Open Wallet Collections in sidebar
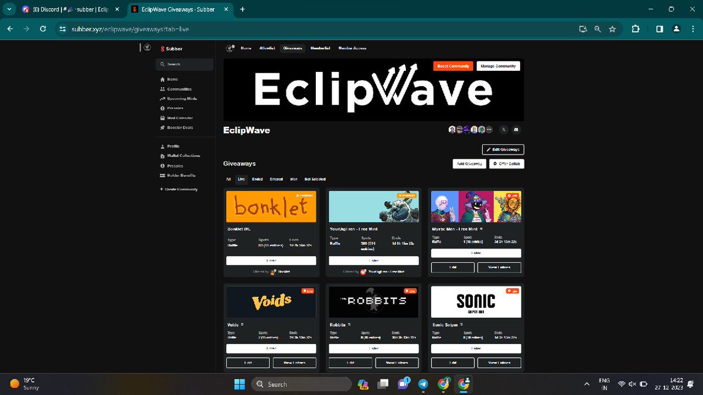Screen dimensions: 703x395 (179, 156)
